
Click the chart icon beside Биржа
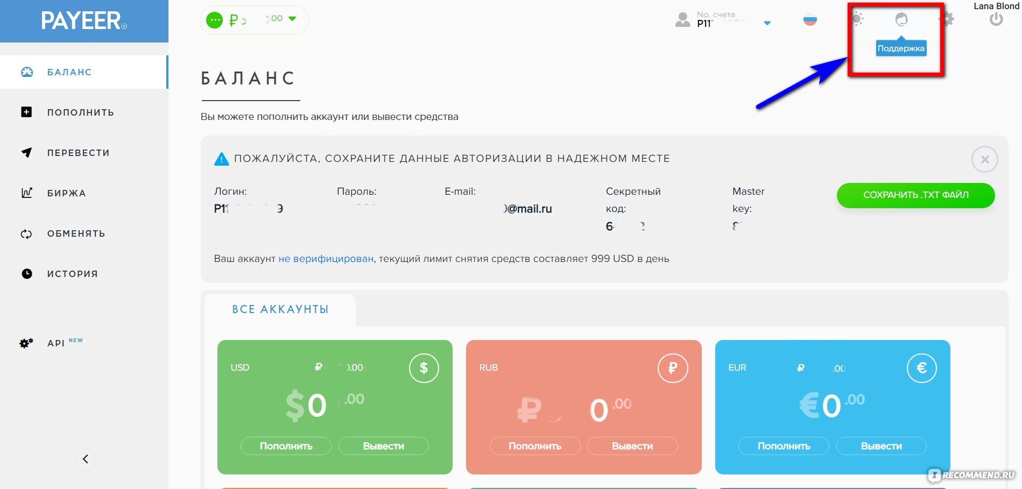pyautogui.click(x=27, y=193)
